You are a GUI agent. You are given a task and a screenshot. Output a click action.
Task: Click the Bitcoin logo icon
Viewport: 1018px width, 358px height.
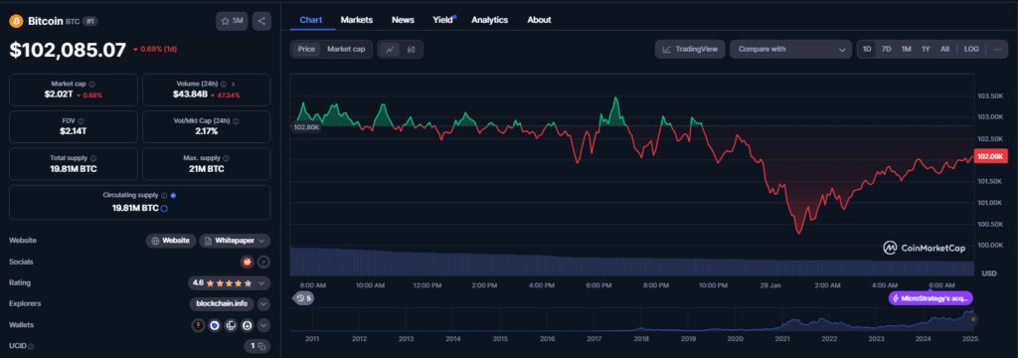(16, 21)
